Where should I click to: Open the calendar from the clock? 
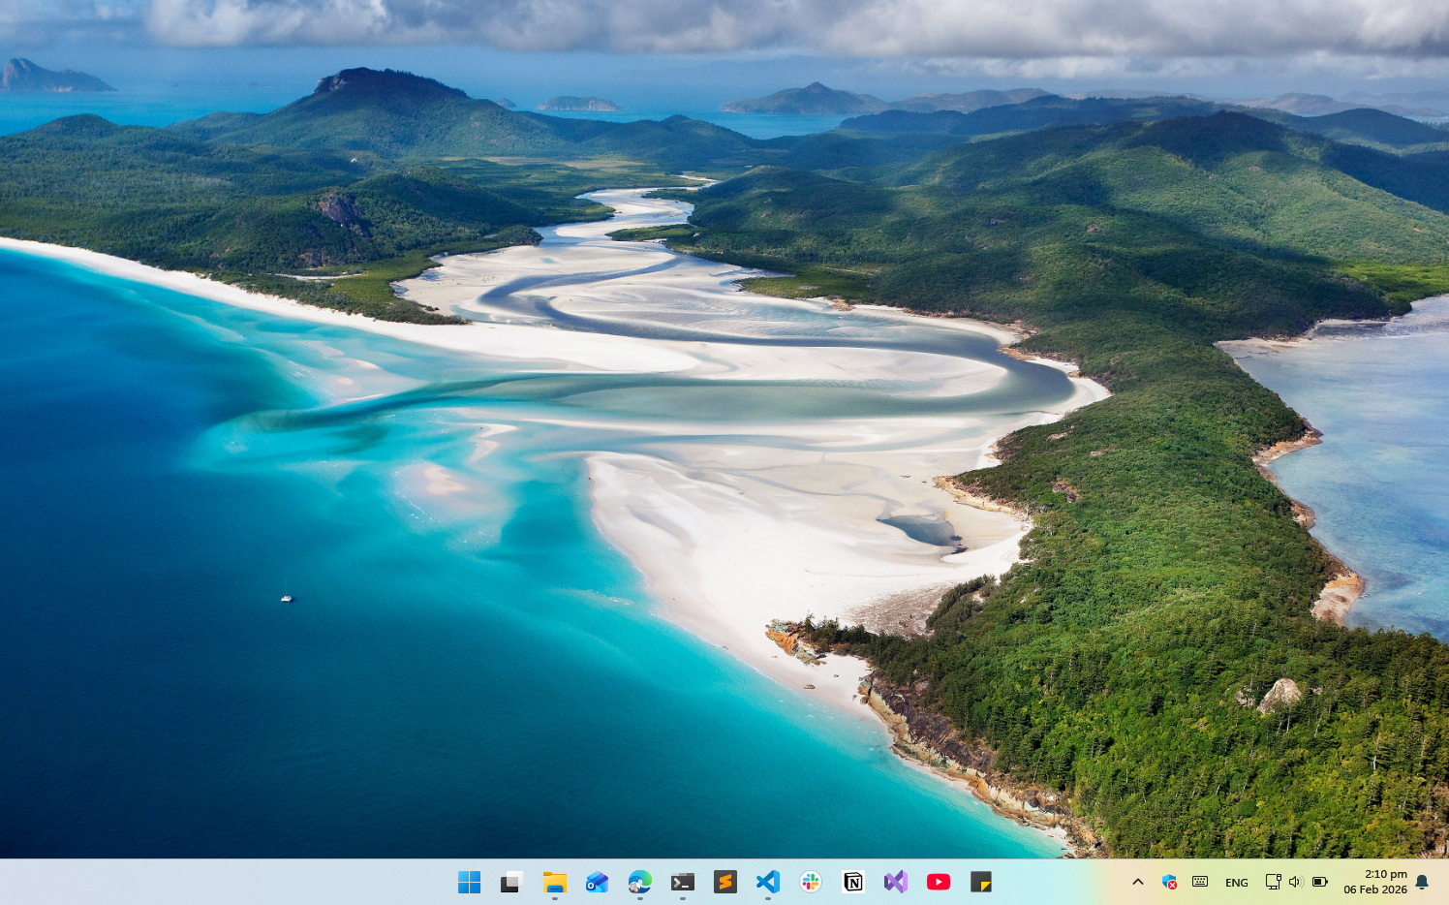pos(1375,882)
